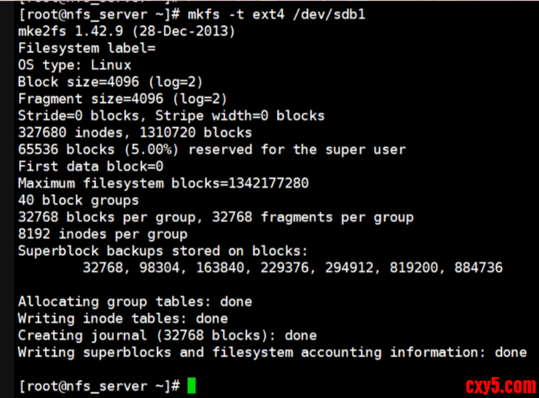
Task: Click the green terminal cursor block
Action: [192, 386]
